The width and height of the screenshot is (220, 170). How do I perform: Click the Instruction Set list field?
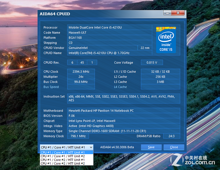(124, 98)
